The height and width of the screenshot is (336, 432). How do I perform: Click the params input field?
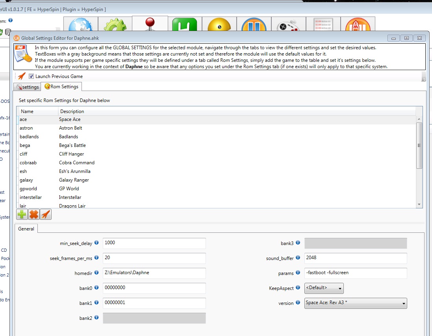(x=355, y=273)
